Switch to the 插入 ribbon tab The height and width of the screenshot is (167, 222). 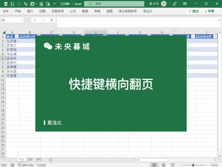click(x=30, y=11)
